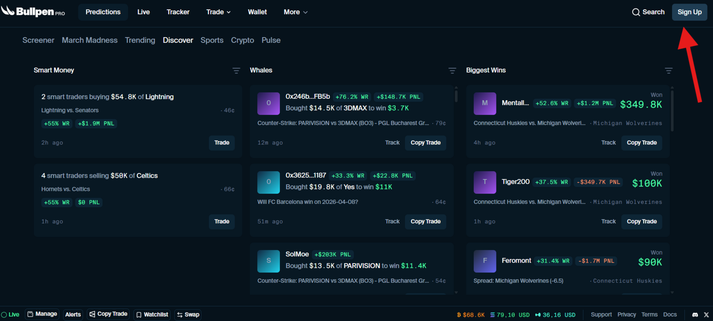Go to the Live nav item
713x321 pixels.
[143, 12]
